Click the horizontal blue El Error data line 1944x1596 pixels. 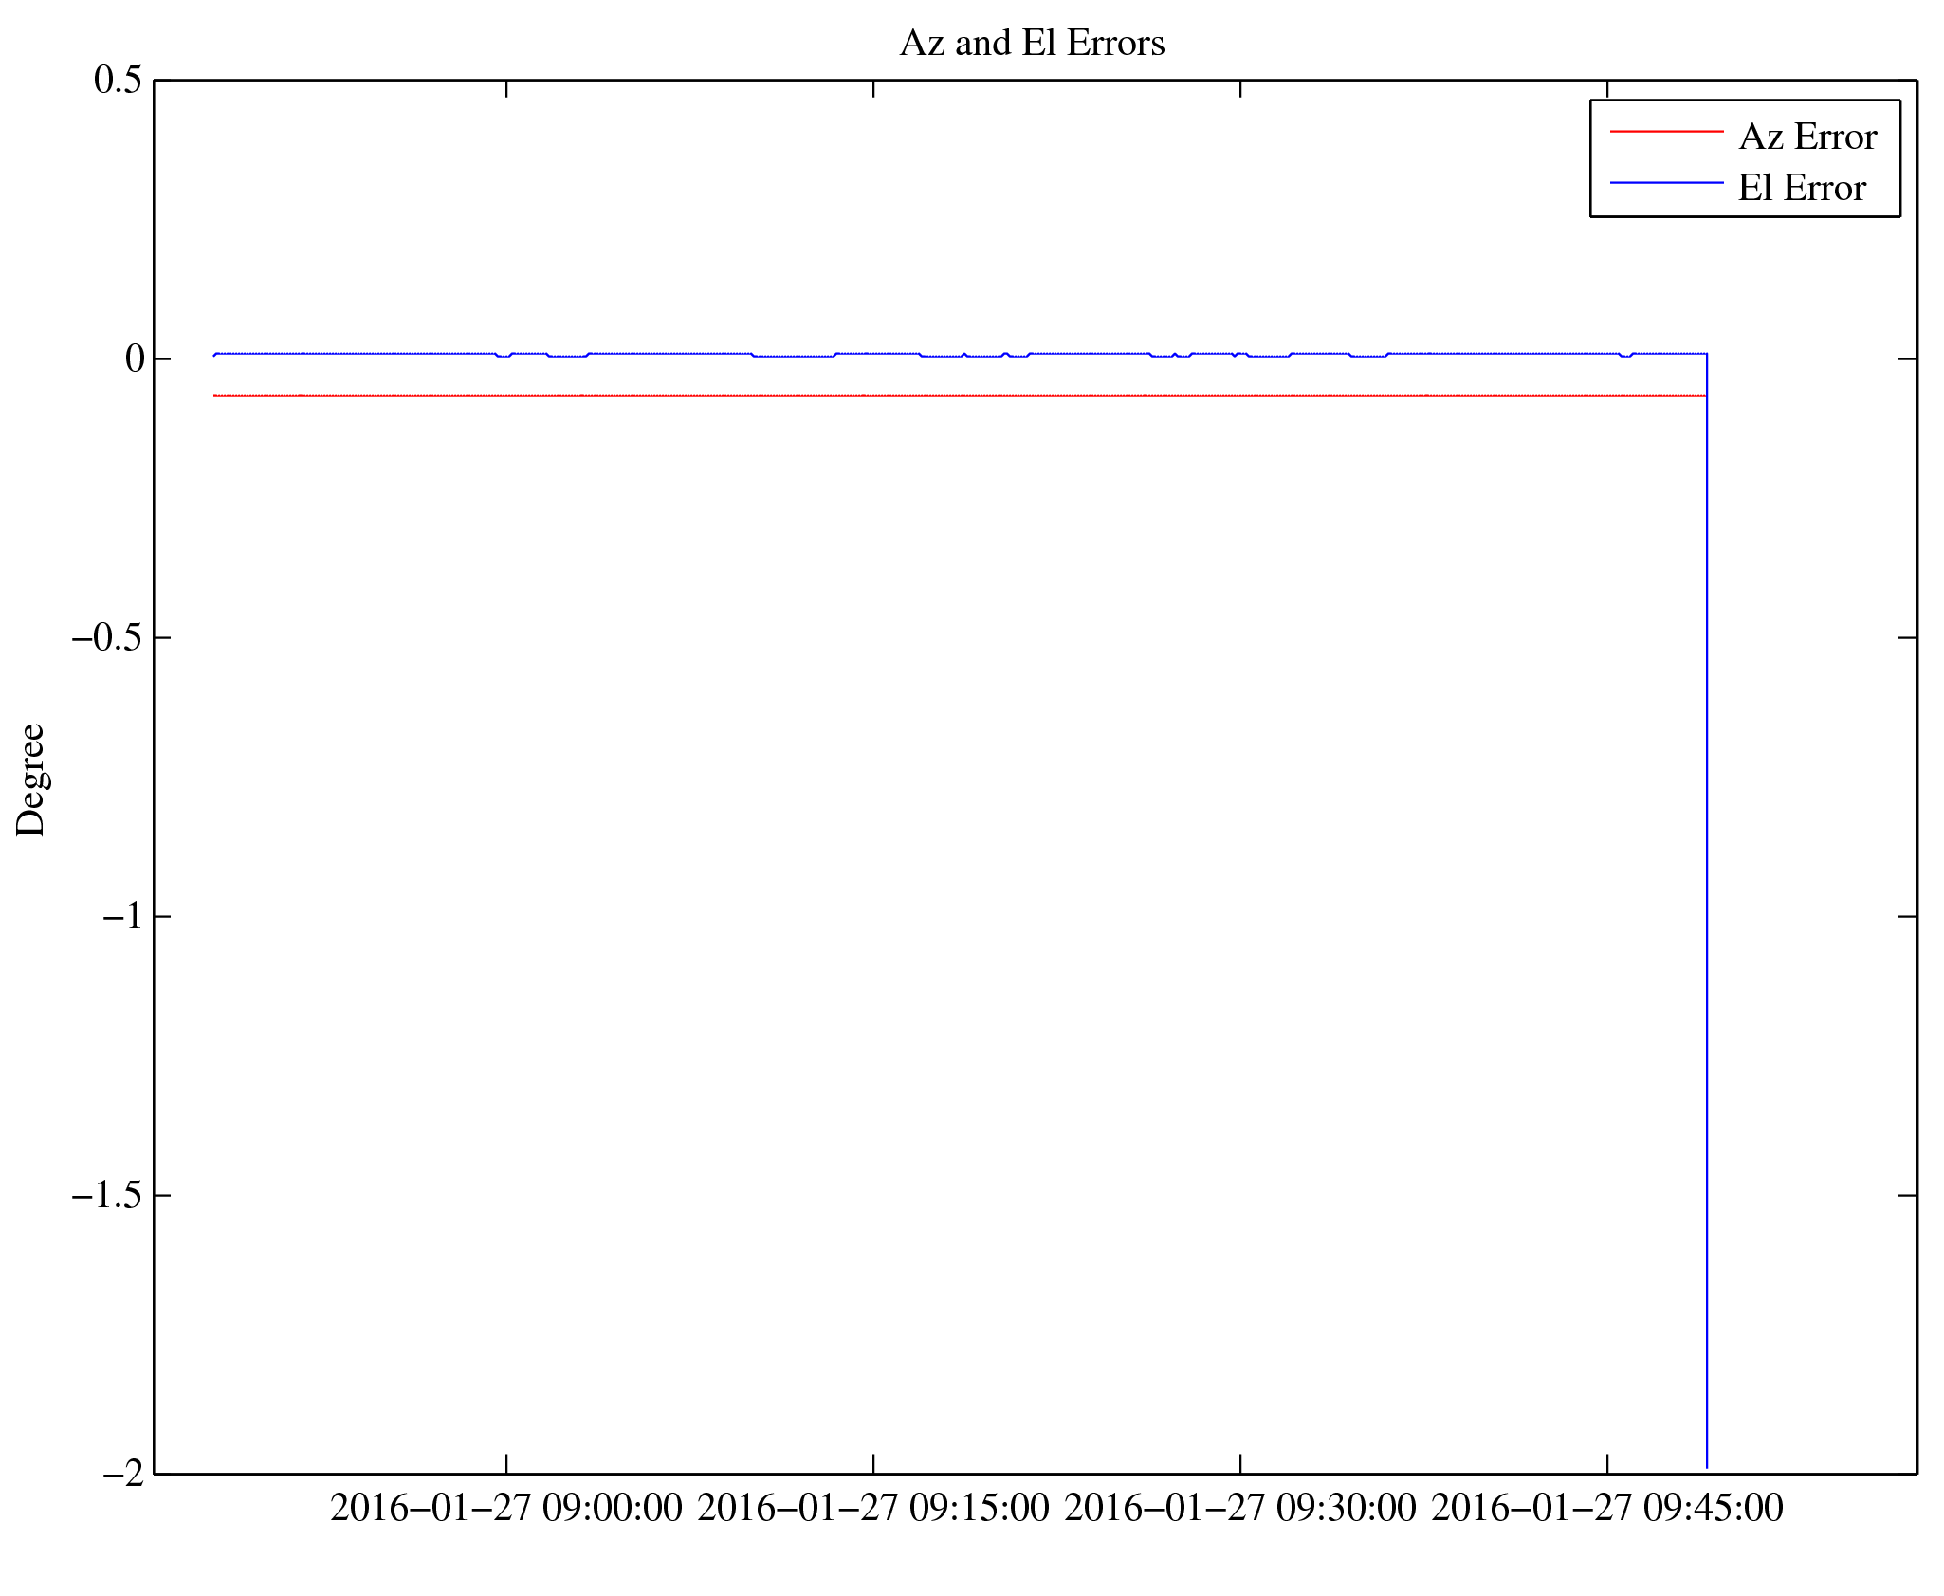coord(664,353)
